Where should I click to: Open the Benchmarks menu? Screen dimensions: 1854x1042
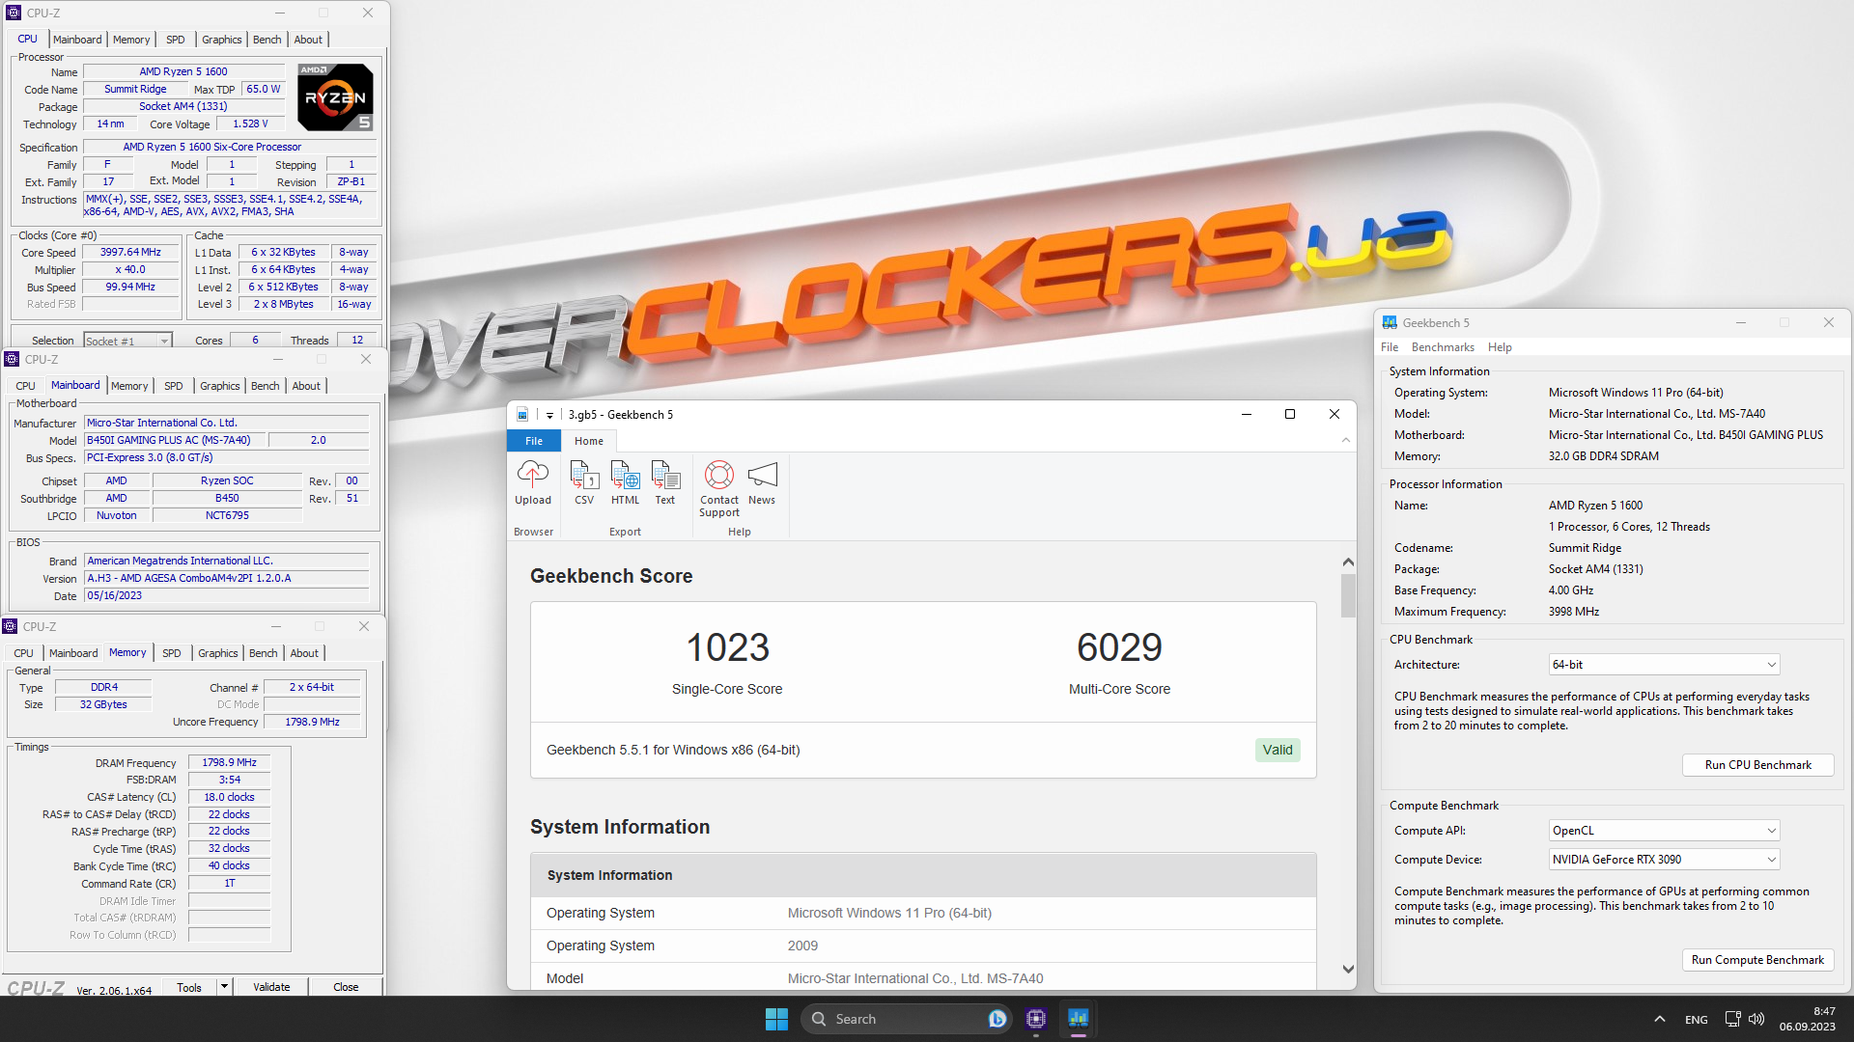tap(1443, 347)
